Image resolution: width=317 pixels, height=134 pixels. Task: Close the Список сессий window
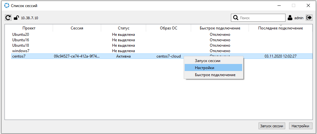(308, 5)
